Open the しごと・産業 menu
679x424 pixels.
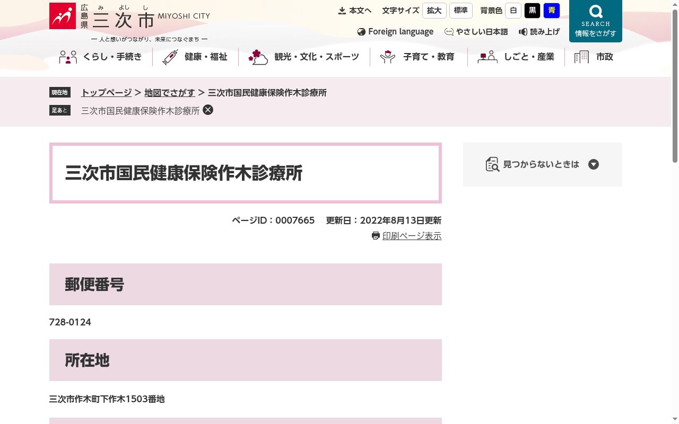516,57
